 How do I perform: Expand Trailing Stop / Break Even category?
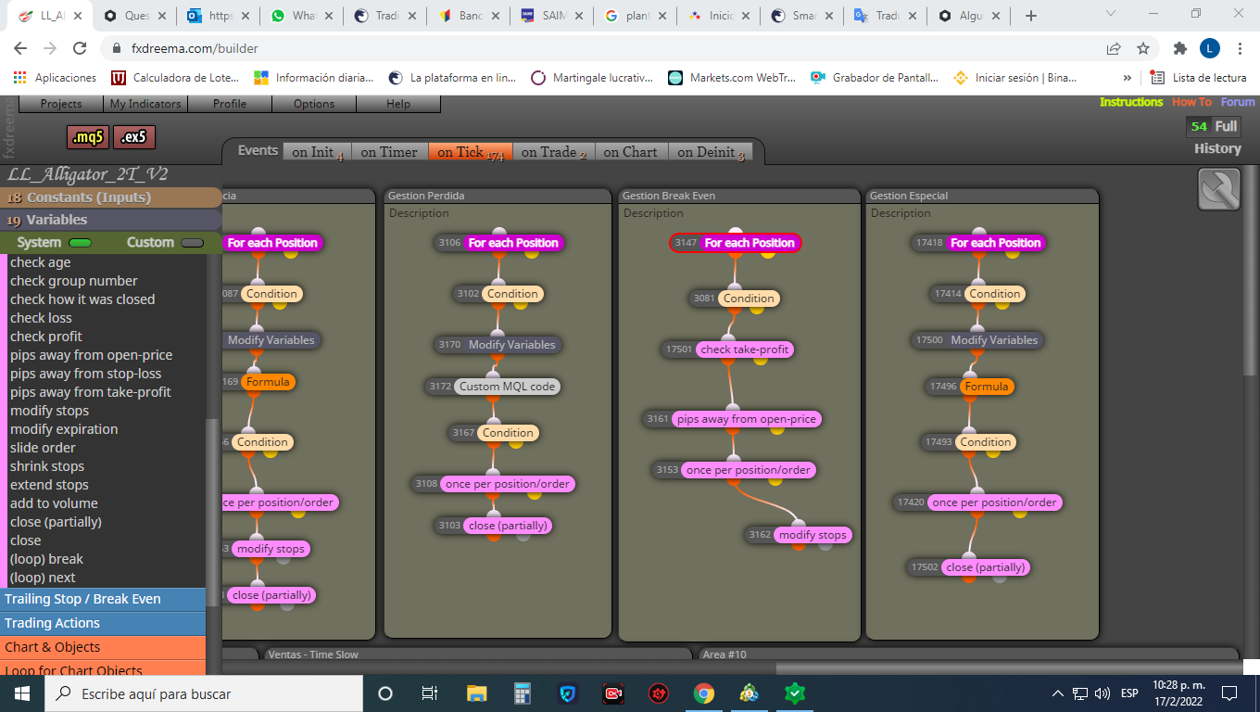pyautogui.click(x=103, y=599)
